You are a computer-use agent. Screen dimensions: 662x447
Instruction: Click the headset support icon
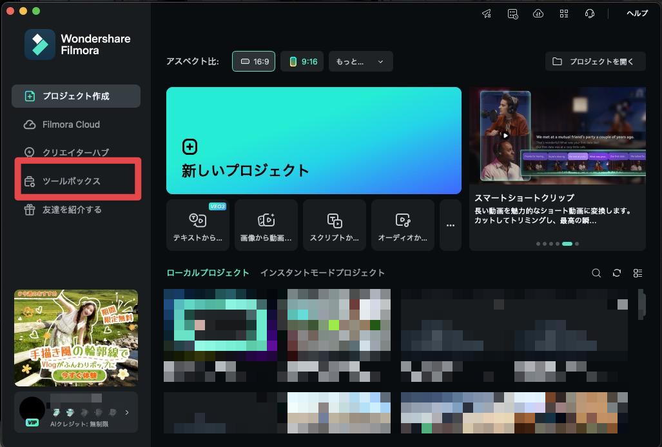(x=590, y=13)
